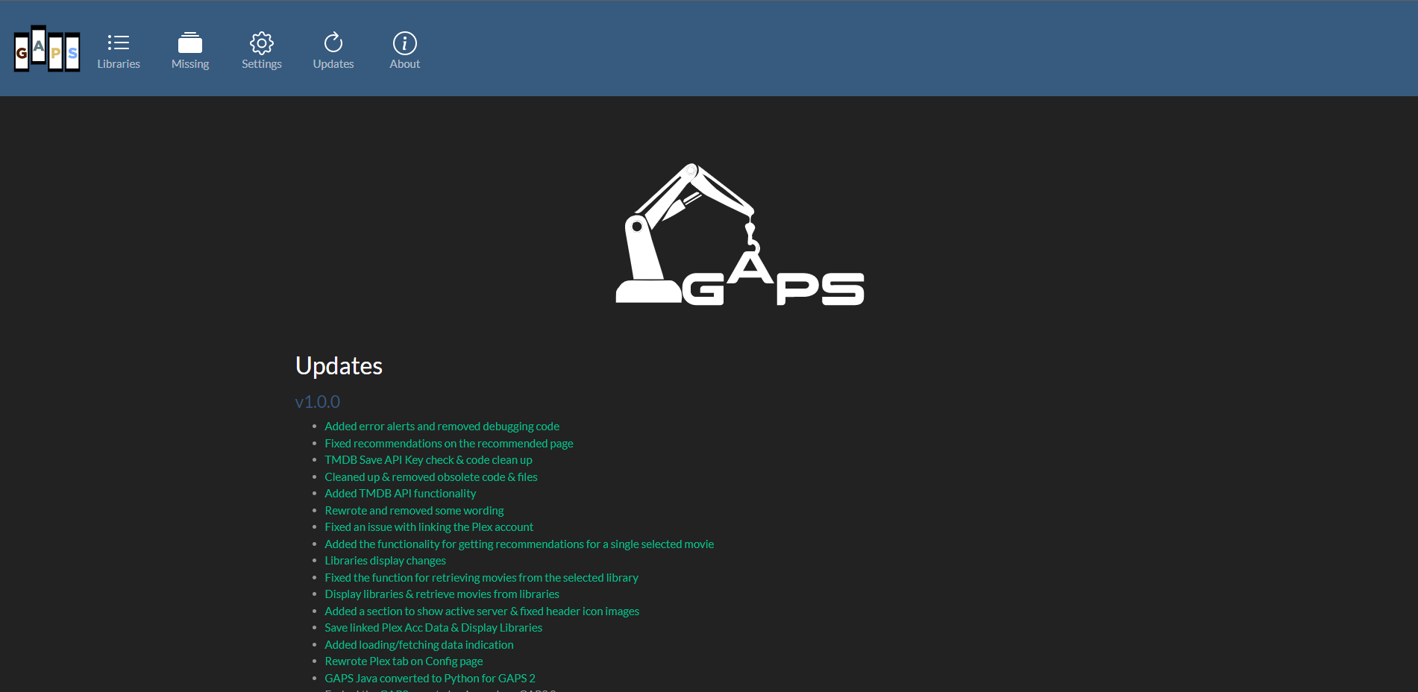Click 'Added loading/fetching data indication'
This screenshot has height=692, width=1418.
[x=418, y=644]
